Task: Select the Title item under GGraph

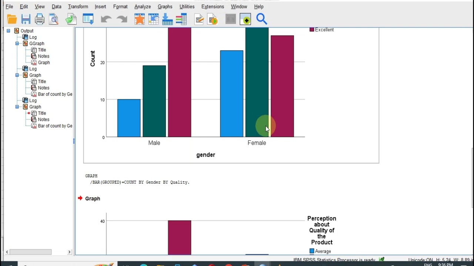Action: point(42,50)
